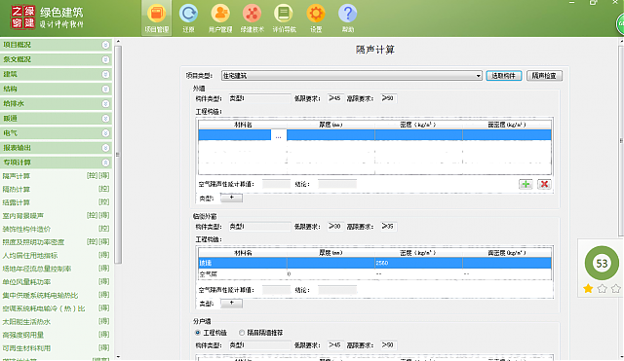The width and height of the screenshot is (624, 361).
Task: Open the 设置 gear icon
Action: [316, 18]
